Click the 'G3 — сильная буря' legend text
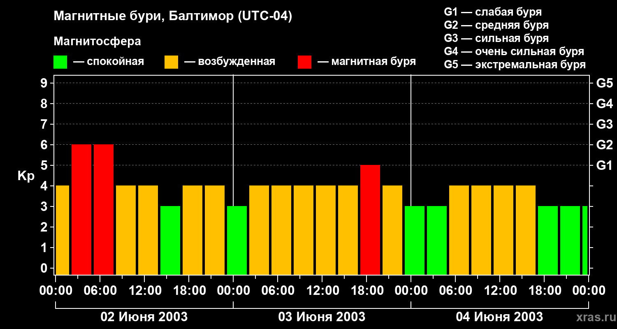The image size is (617, 329). [496, 38]
